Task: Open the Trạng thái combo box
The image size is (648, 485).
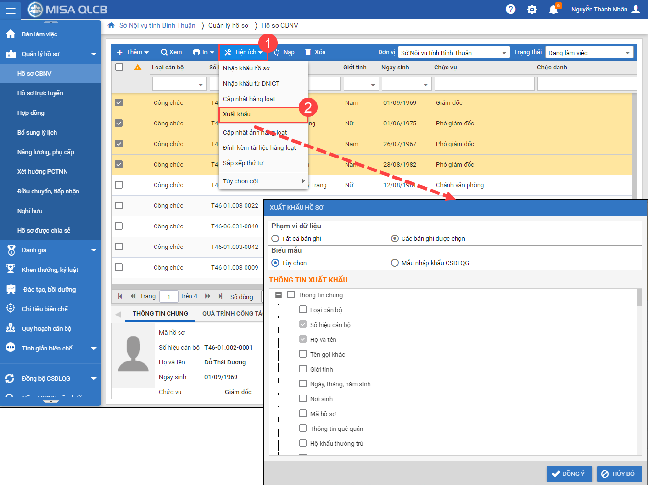Action: coord(627,53)
